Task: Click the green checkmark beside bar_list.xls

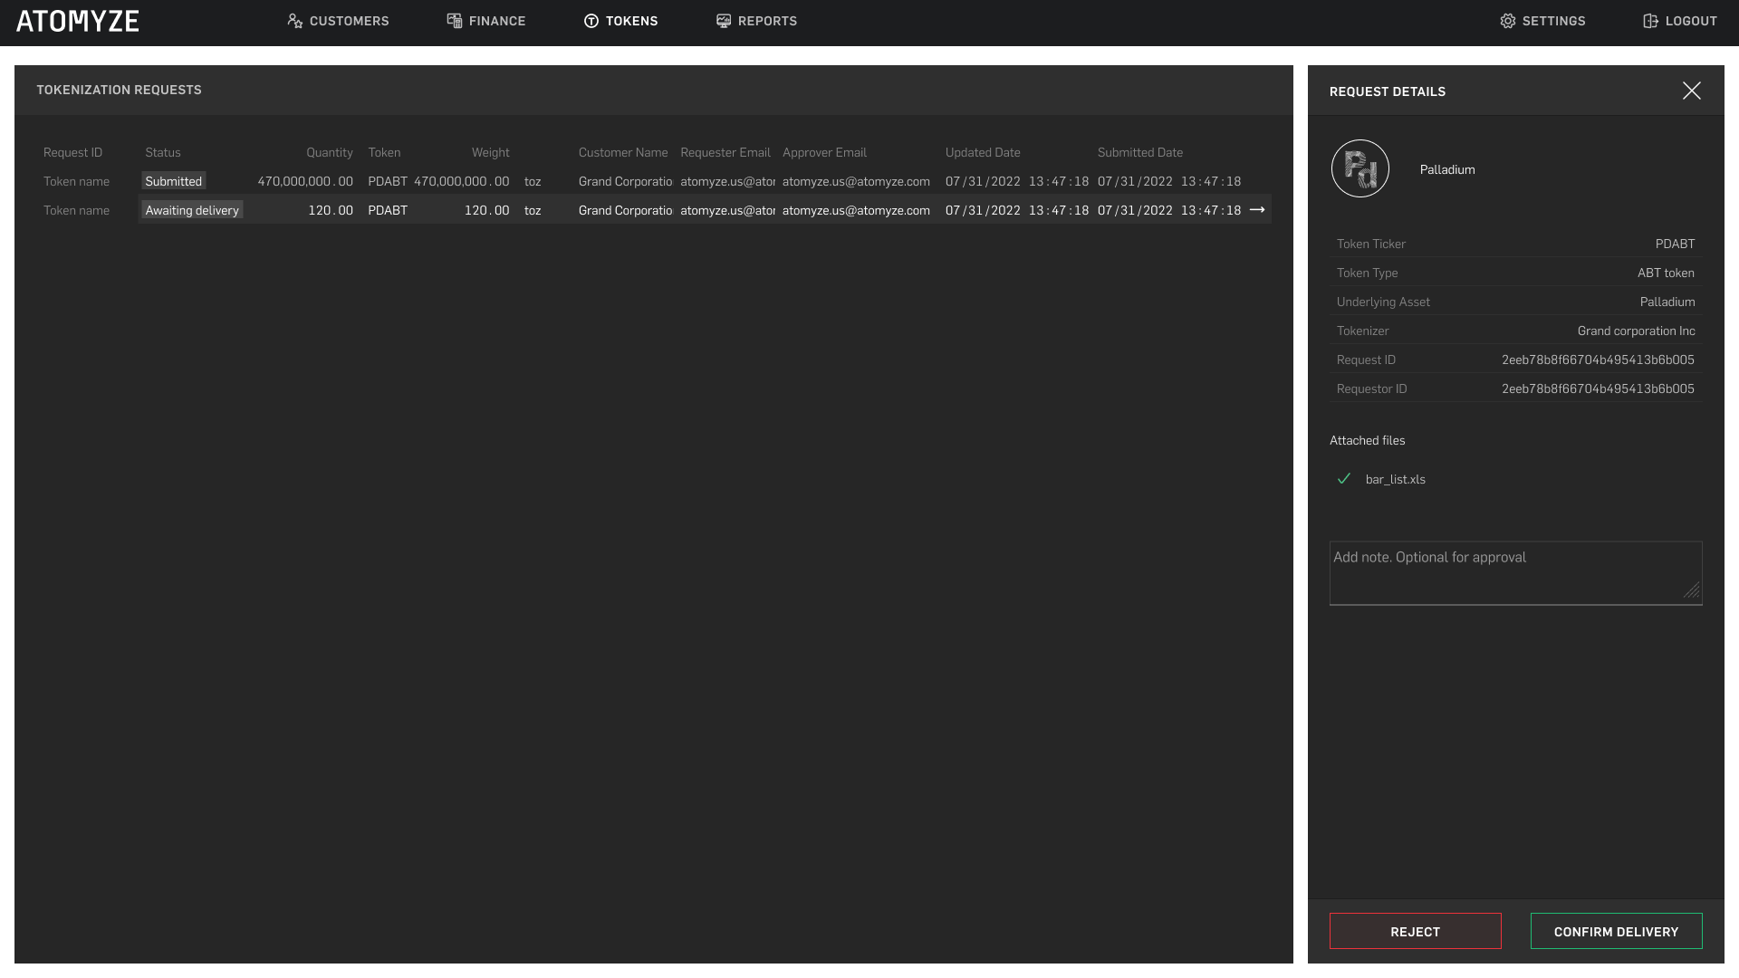Action: (1344, 479)
